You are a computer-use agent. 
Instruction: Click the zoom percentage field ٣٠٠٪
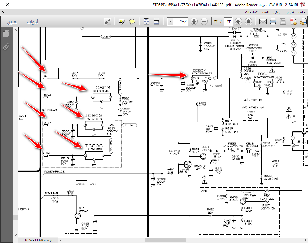pos(181,21)
